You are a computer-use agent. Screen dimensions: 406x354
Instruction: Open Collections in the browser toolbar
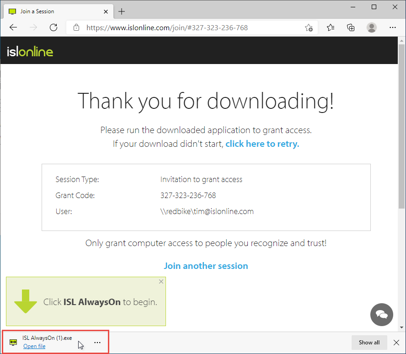point(351,27)
